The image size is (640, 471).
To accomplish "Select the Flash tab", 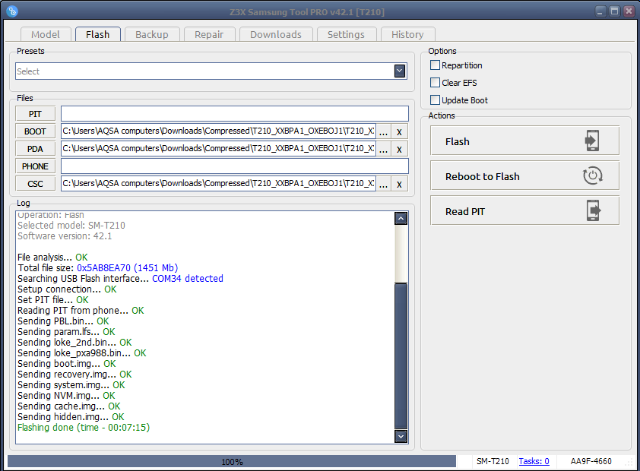I will pyautogui.click(x=98, y=35).
